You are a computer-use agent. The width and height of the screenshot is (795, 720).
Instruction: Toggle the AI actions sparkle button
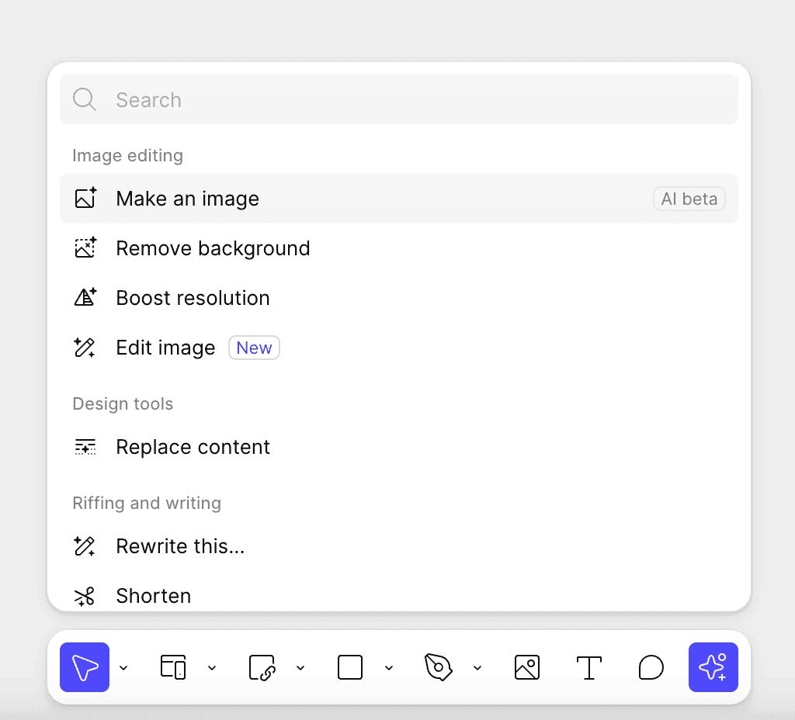(x=713, y=667)
